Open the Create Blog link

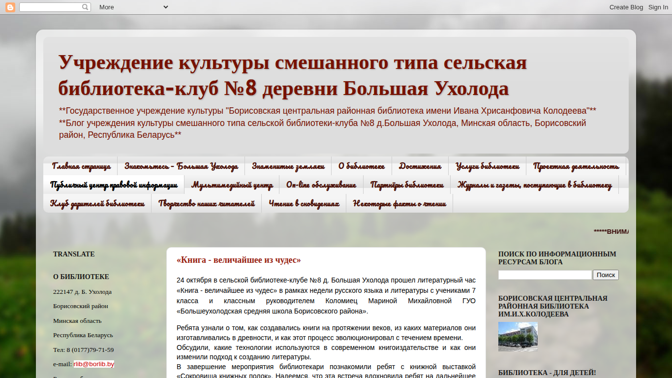pos(626,7)
